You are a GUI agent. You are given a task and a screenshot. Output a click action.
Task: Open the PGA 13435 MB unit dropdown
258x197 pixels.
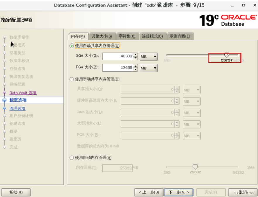point(149,68)
